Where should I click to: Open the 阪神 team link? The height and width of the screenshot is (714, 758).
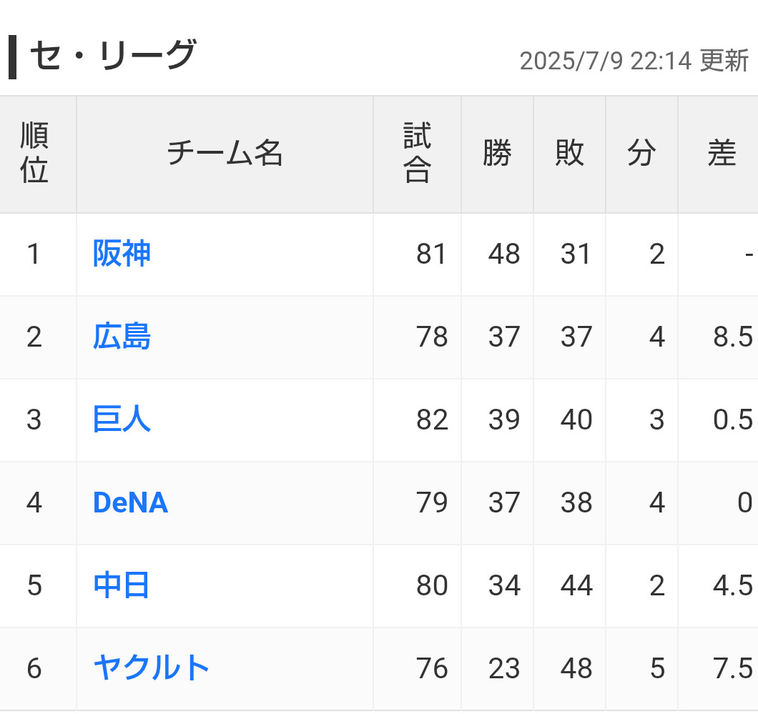pos(122,254)
